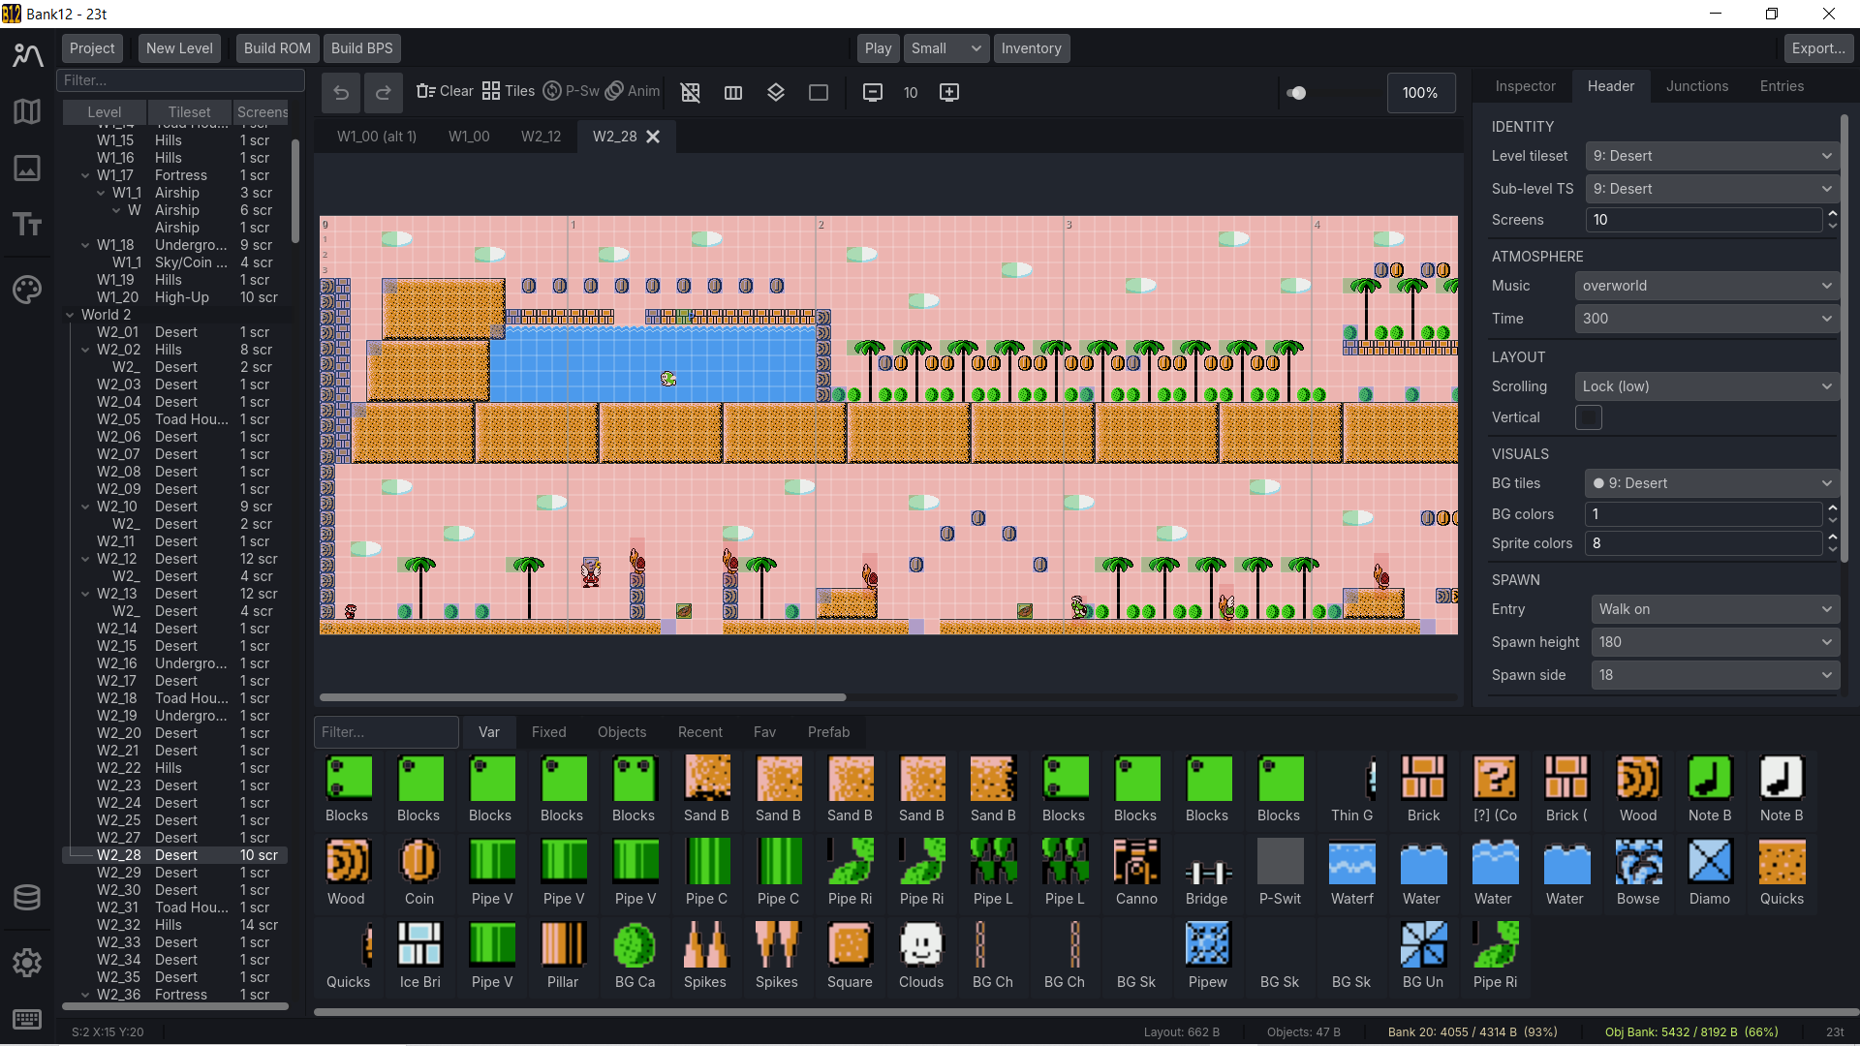This screenshot has height=1046, width=1860.
Task: Open the Sub-level TS dropdown
Action: pos(1712,189)
